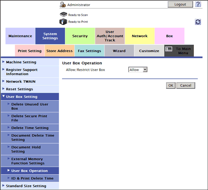Select the Fax Settings tab
This screenshot has height=190, width=208.
point(89,51)
